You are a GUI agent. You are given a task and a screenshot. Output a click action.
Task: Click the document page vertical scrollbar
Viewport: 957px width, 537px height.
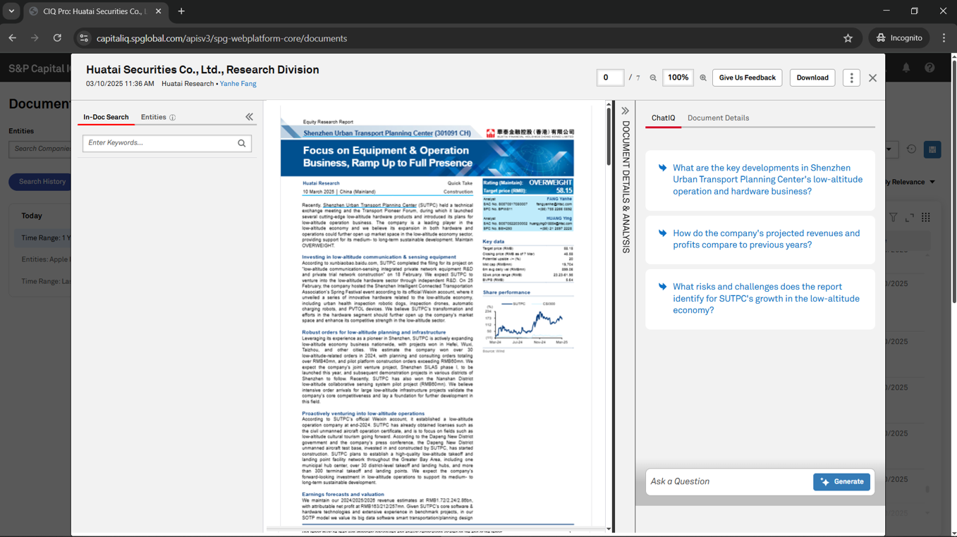click(609, 135)
